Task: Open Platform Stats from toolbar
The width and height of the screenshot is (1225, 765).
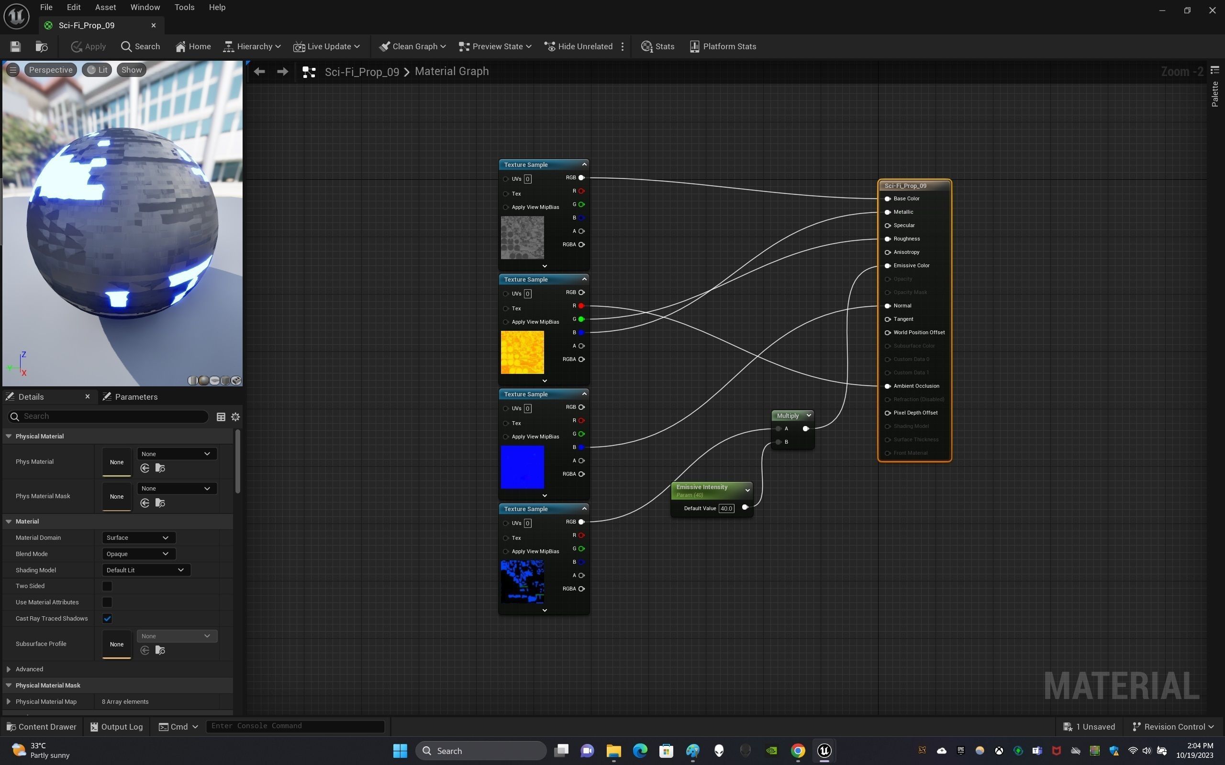Action: [x=723, y=46]
